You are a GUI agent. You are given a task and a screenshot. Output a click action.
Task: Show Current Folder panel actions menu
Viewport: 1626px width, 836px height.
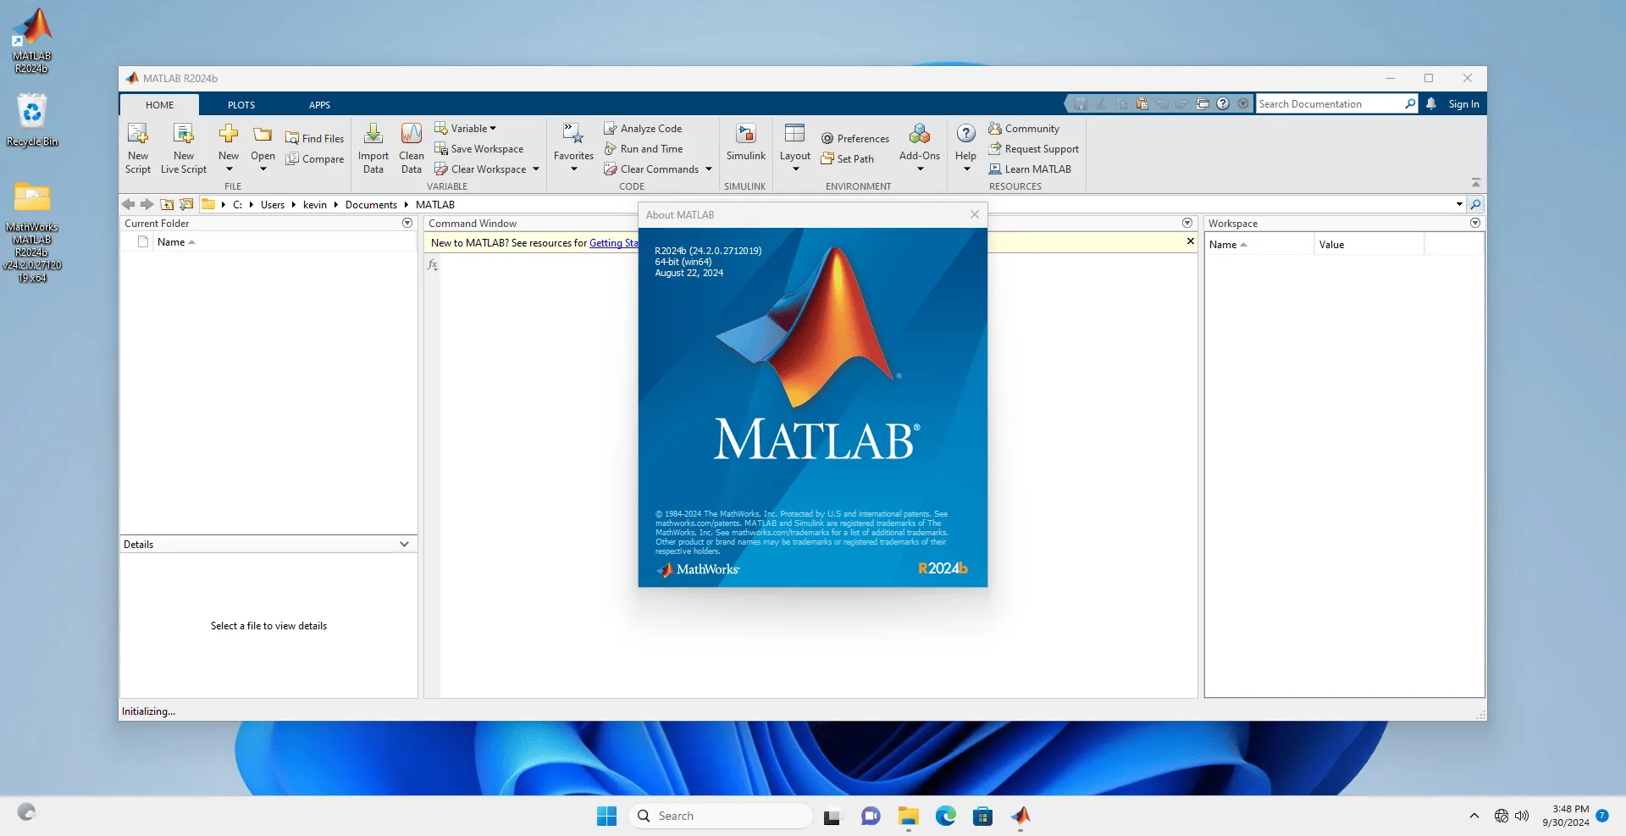click(x=407, y=223)
